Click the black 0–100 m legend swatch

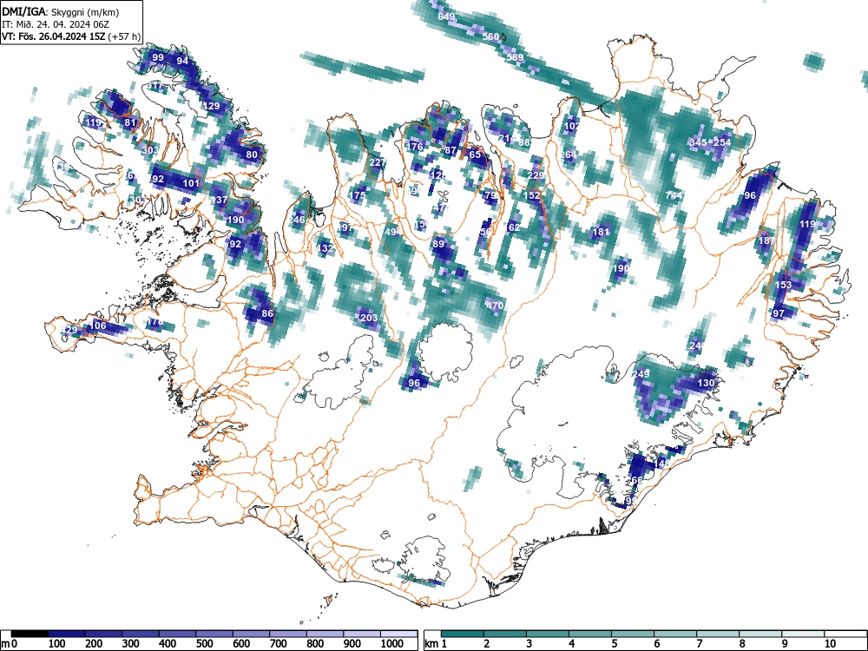pyautogui.click(x=30, y=634)
